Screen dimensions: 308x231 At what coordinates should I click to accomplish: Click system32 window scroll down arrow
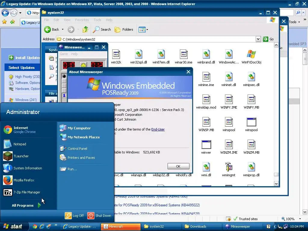coord(276,184)
